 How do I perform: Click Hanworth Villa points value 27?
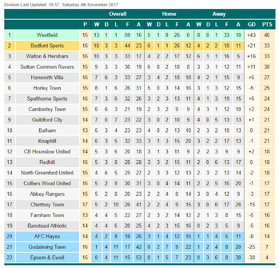(267, 77)
